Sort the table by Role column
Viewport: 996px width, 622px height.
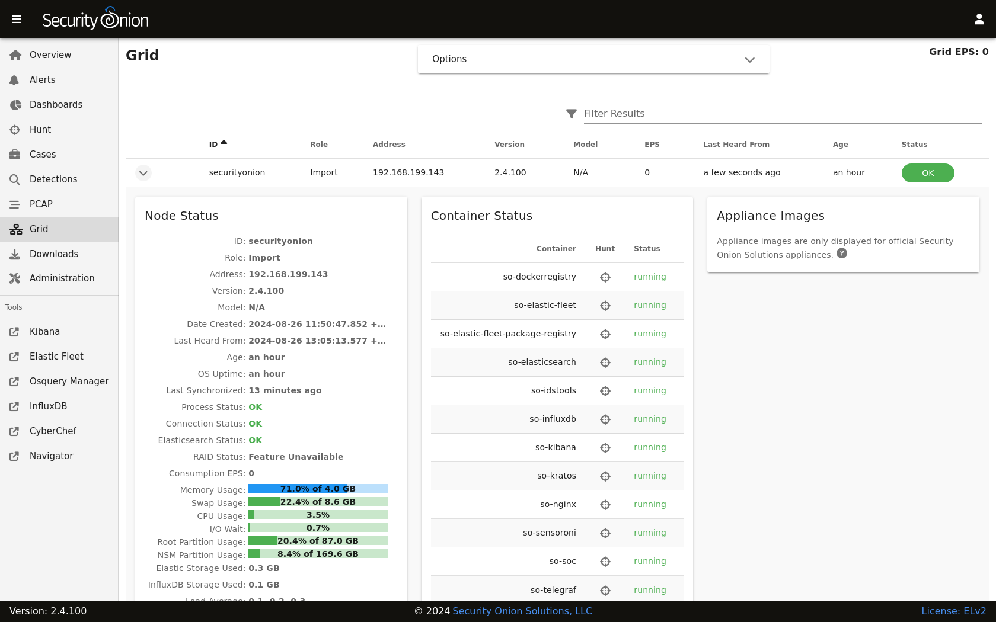point(319,145)
